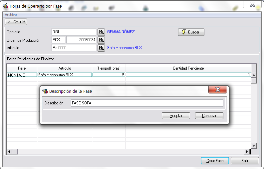The width and height of the screenshot is (264, 169).
Task: Click the Tiempo(Horas) column header
Action: coord(109,68)
